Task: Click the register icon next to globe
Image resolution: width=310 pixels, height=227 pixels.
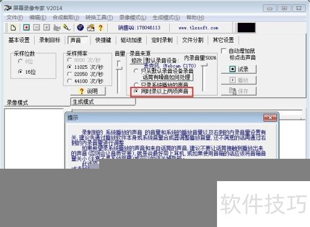Action: click(91, 27)
